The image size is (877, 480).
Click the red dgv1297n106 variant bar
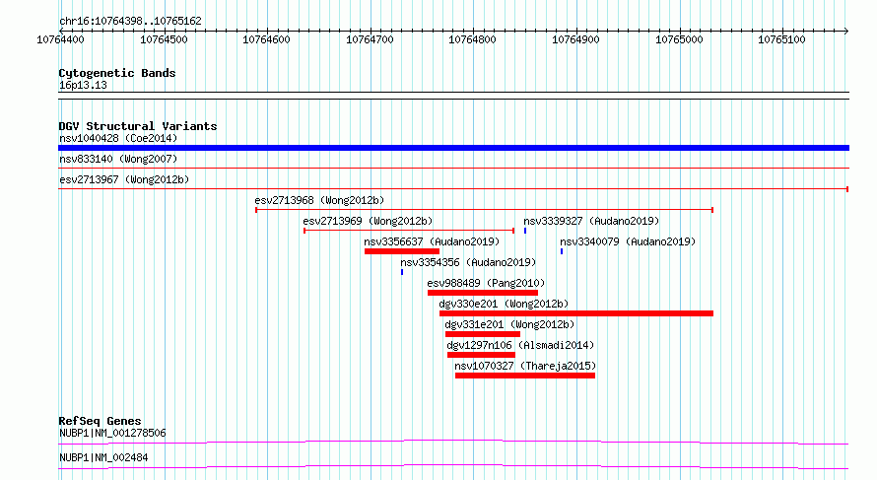pos(481,355)
